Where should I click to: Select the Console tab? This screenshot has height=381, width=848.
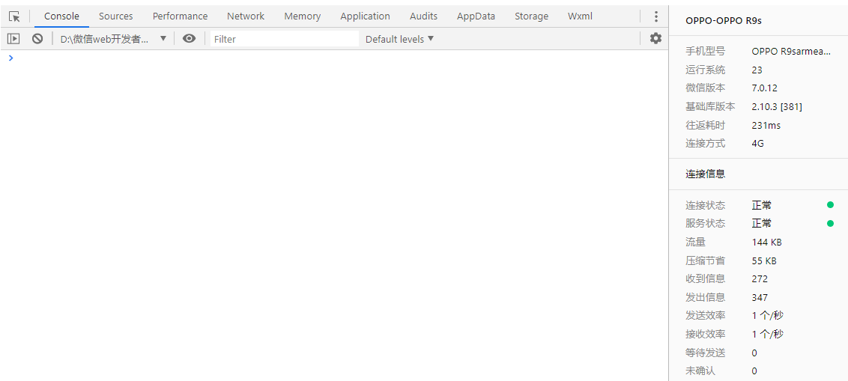61,16
